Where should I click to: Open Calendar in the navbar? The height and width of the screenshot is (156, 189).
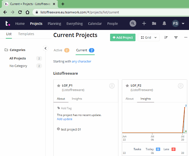[x=95, y=24]
